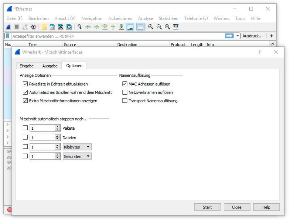Click the Ausdruck... button
The width and height of the screenshot is (290, 221).
pyautogui.click(x=252, y=36)
